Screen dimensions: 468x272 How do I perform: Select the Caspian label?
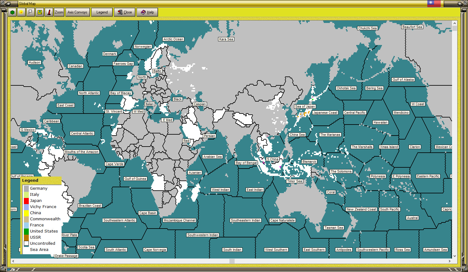[x=200, y=104]
